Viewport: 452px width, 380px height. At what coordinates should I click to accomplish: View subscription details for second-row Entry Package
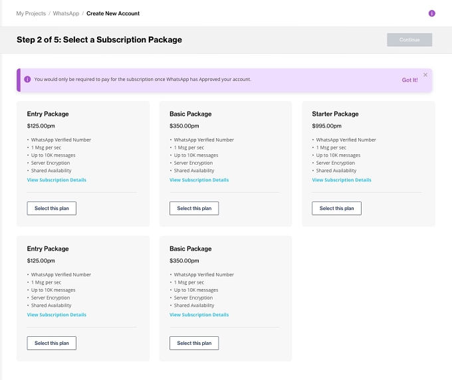point(56,315)
